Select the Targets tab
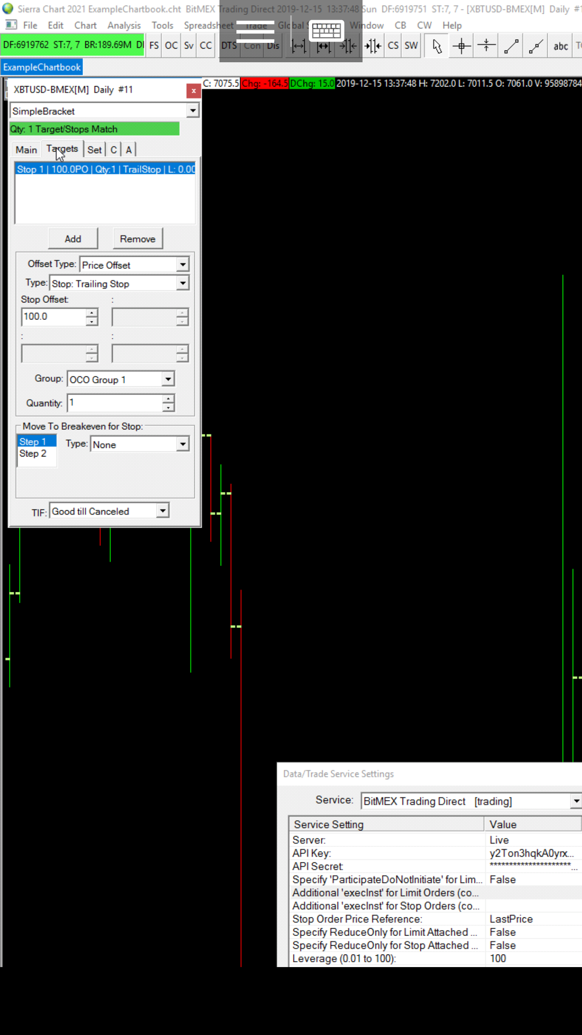The height and width of the screenshot is (1035, 582). (62, 149)
